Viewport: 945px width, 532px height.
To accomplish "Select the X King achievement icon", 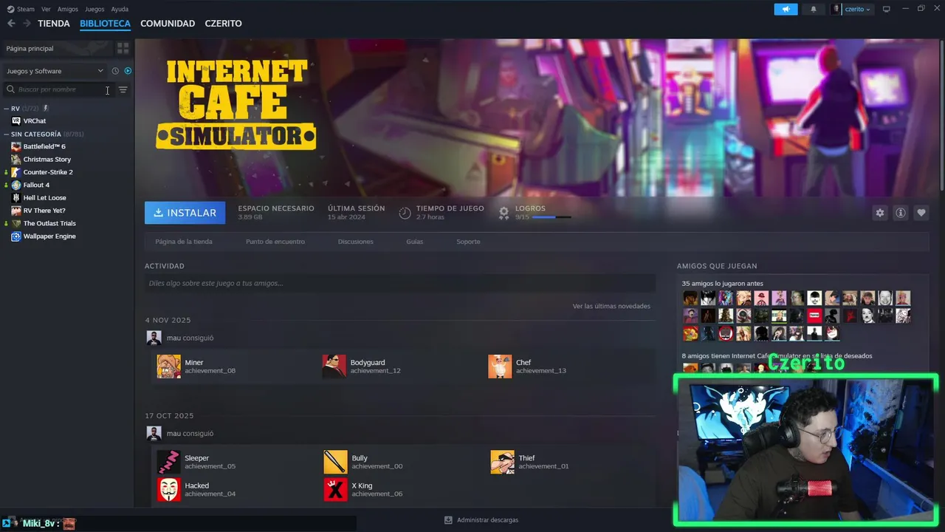I will point(335,489).
